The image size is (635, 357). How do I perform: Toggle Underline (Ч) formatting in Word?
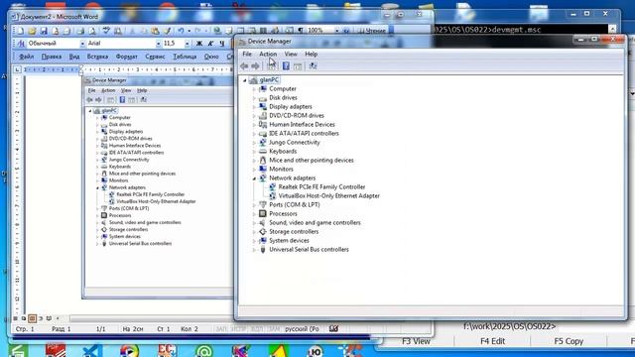[222, 44]
